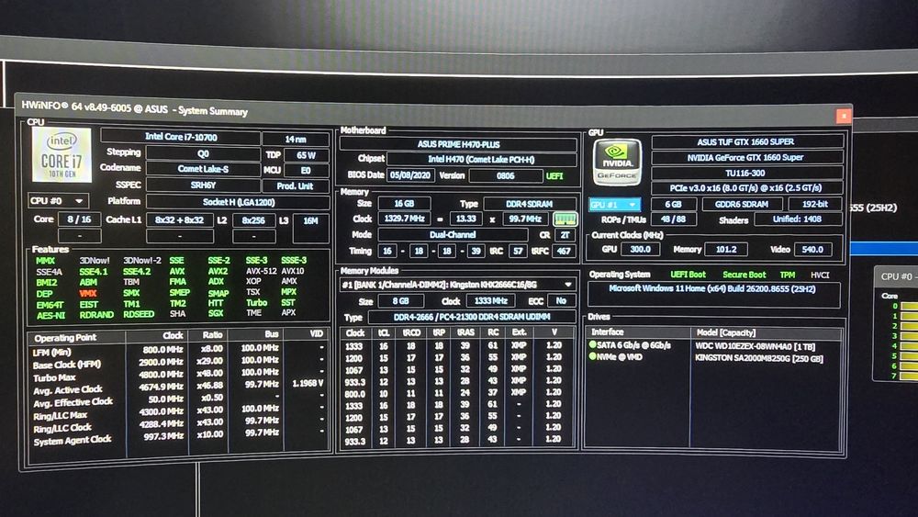
Task: Click the Intel H470 (Comet Lake PCH-H) chipset value
Action: [x=481, y=159]
